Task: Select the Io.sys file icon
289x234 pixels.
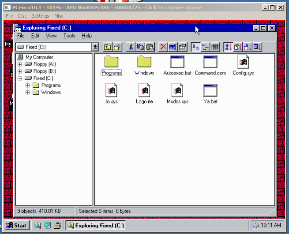Action: 111,90
